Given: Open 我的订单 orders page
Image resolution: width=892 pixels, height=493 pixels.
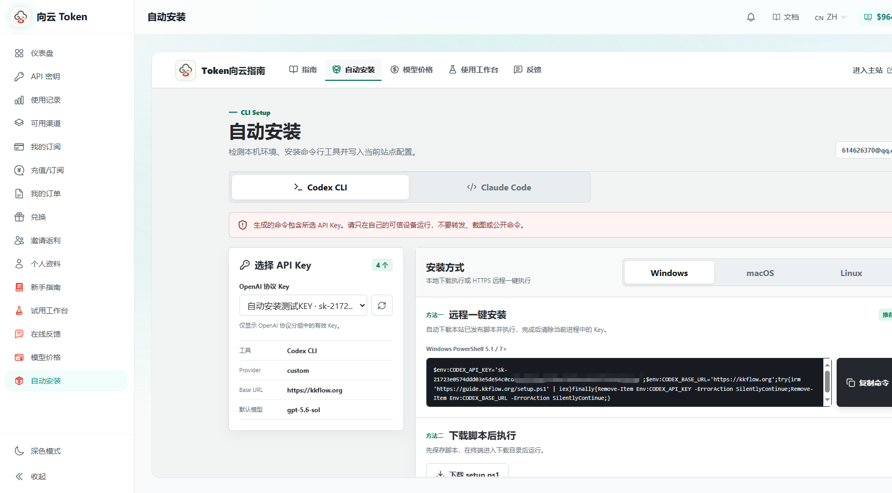Looking at the screenshot, I should click(66, 194).
